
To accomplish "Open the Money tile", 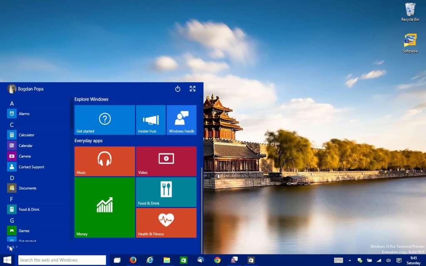I will (104, 207).
